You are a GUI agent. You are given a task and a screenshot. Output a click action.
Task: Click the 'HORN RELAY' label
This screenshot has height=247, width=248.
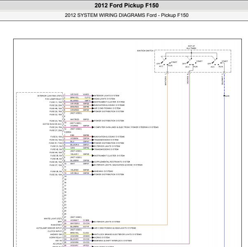click(x=56, y=238)
